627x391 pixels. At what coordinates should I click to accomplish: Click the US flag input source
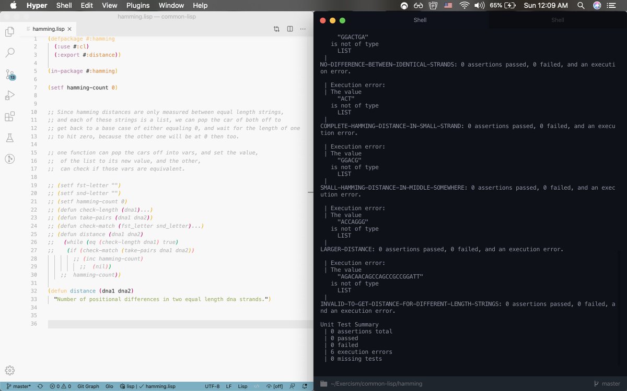coord(448,5)
